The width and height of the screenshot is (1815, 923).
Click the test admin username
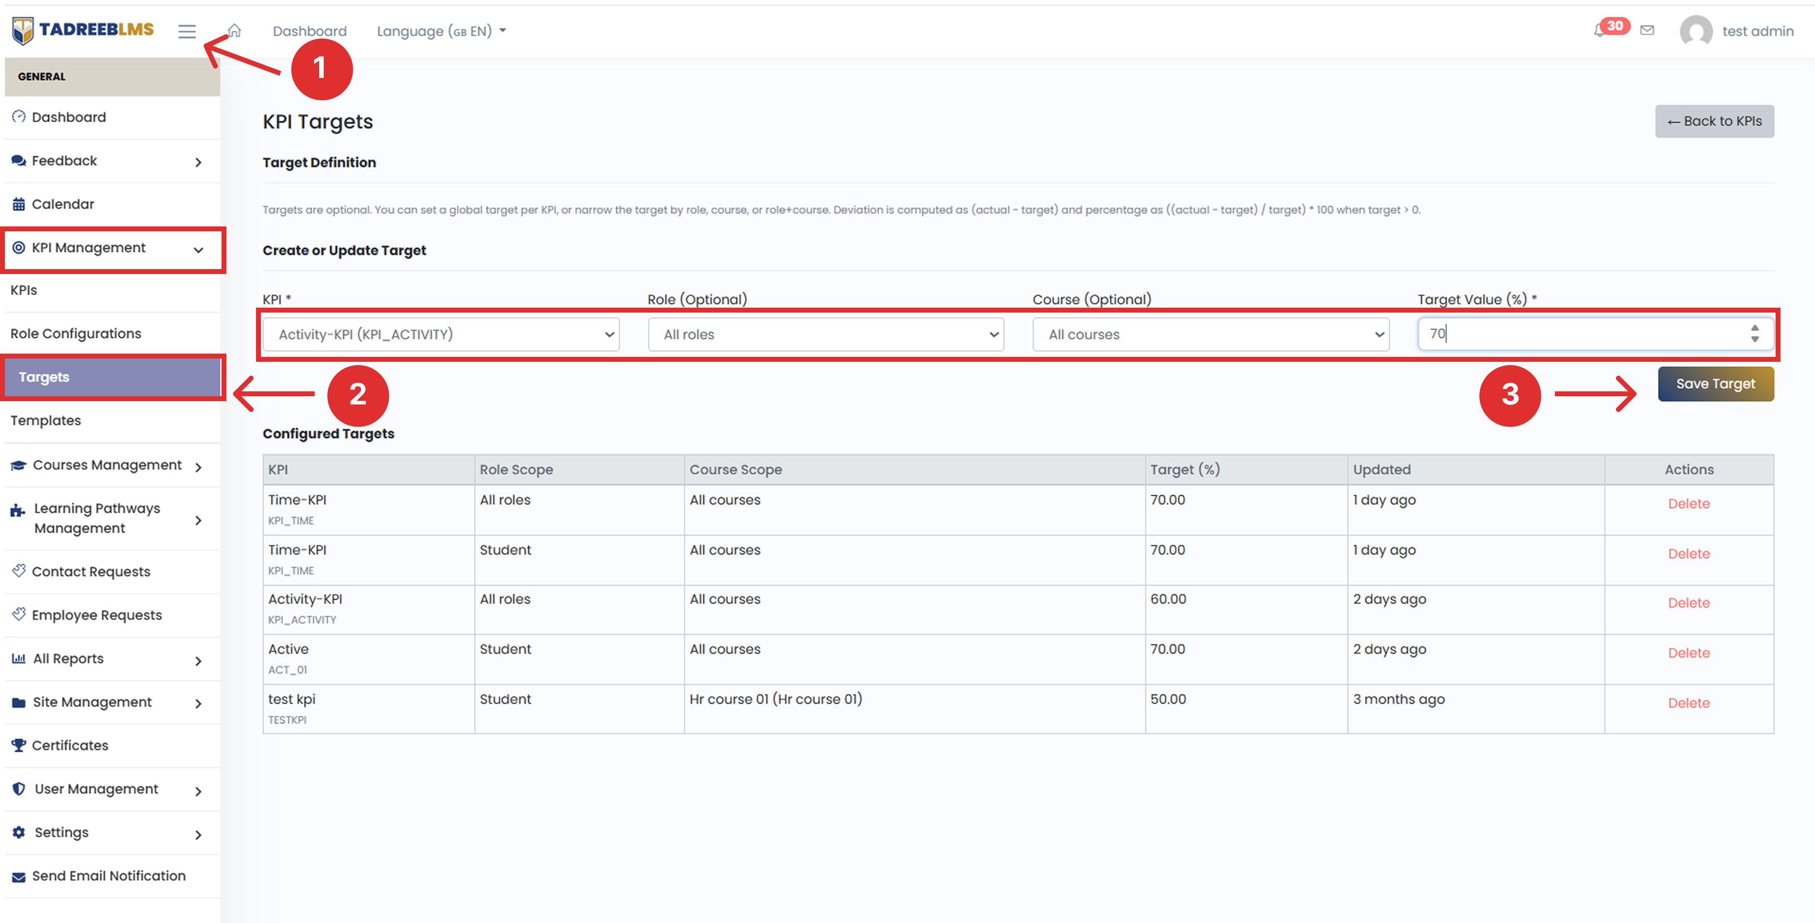tap(1757, 31)
